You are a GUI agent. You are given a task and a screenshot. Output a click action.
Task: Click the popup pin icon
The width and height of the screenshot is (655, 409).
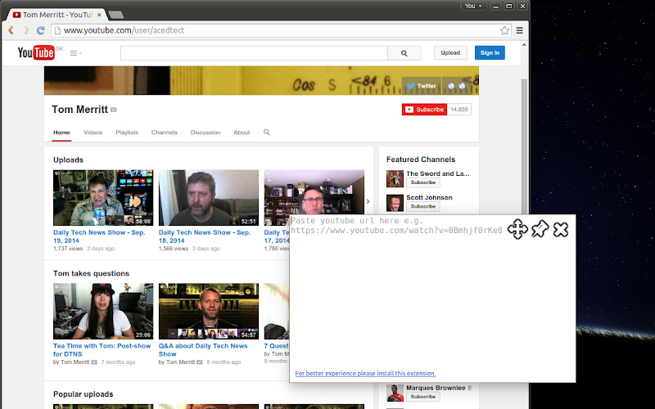coord(540,229)
